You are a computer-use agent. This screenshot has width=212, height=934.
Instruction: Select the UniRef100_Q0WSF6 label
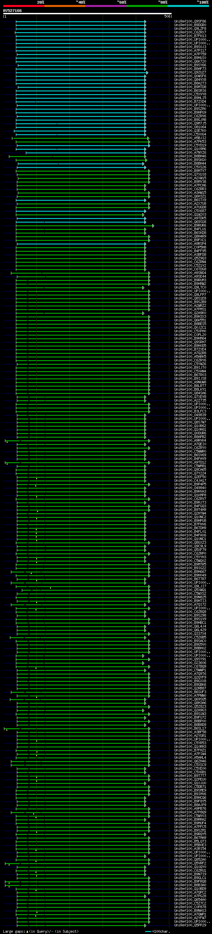(190, 76)
